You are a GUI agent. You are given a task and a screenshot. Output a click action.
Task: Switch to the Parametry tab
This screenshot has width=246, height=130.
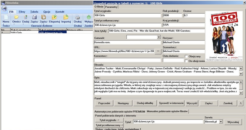pos(111,7)
